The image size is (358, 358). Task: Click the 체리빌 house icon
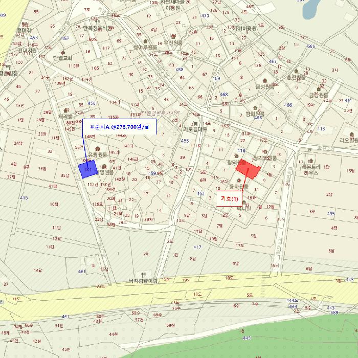(x=66, y=110)
